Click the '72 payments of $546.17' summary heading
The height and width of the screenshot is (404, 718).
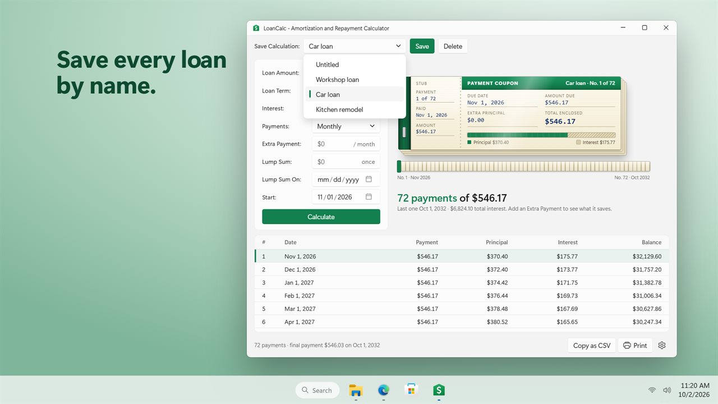[452, 198]
